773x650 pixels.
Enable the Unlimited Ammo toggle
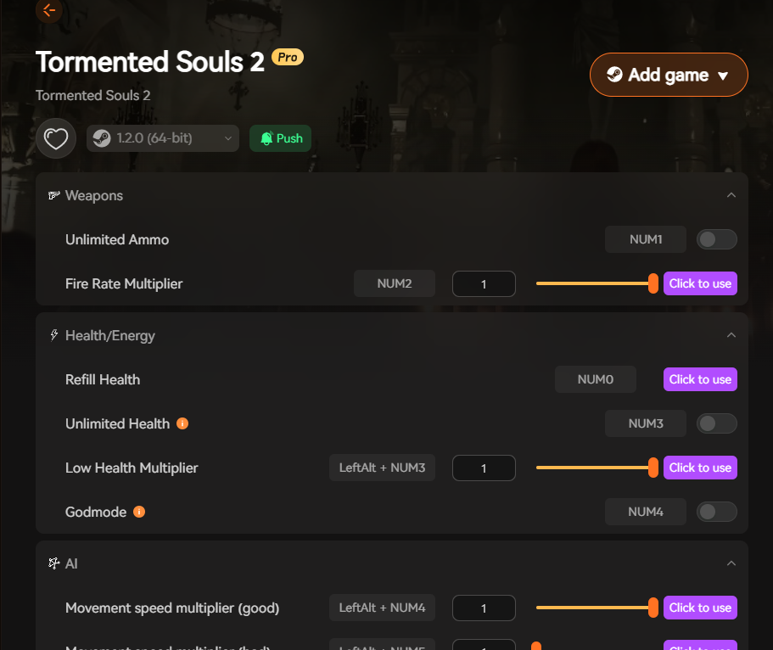[x=716, y=239]
